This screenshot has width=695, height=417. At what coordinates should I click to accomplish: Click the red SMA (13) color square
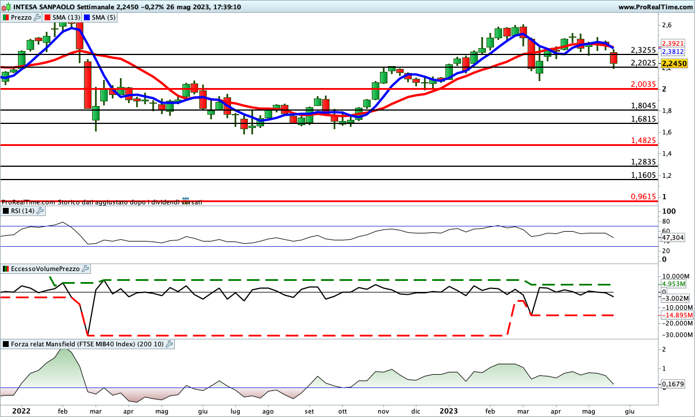pyautogui.click(x=47, y=17)
